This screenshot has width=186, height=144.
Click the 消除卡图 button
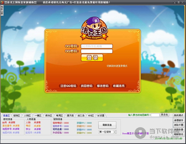point(179,125)
